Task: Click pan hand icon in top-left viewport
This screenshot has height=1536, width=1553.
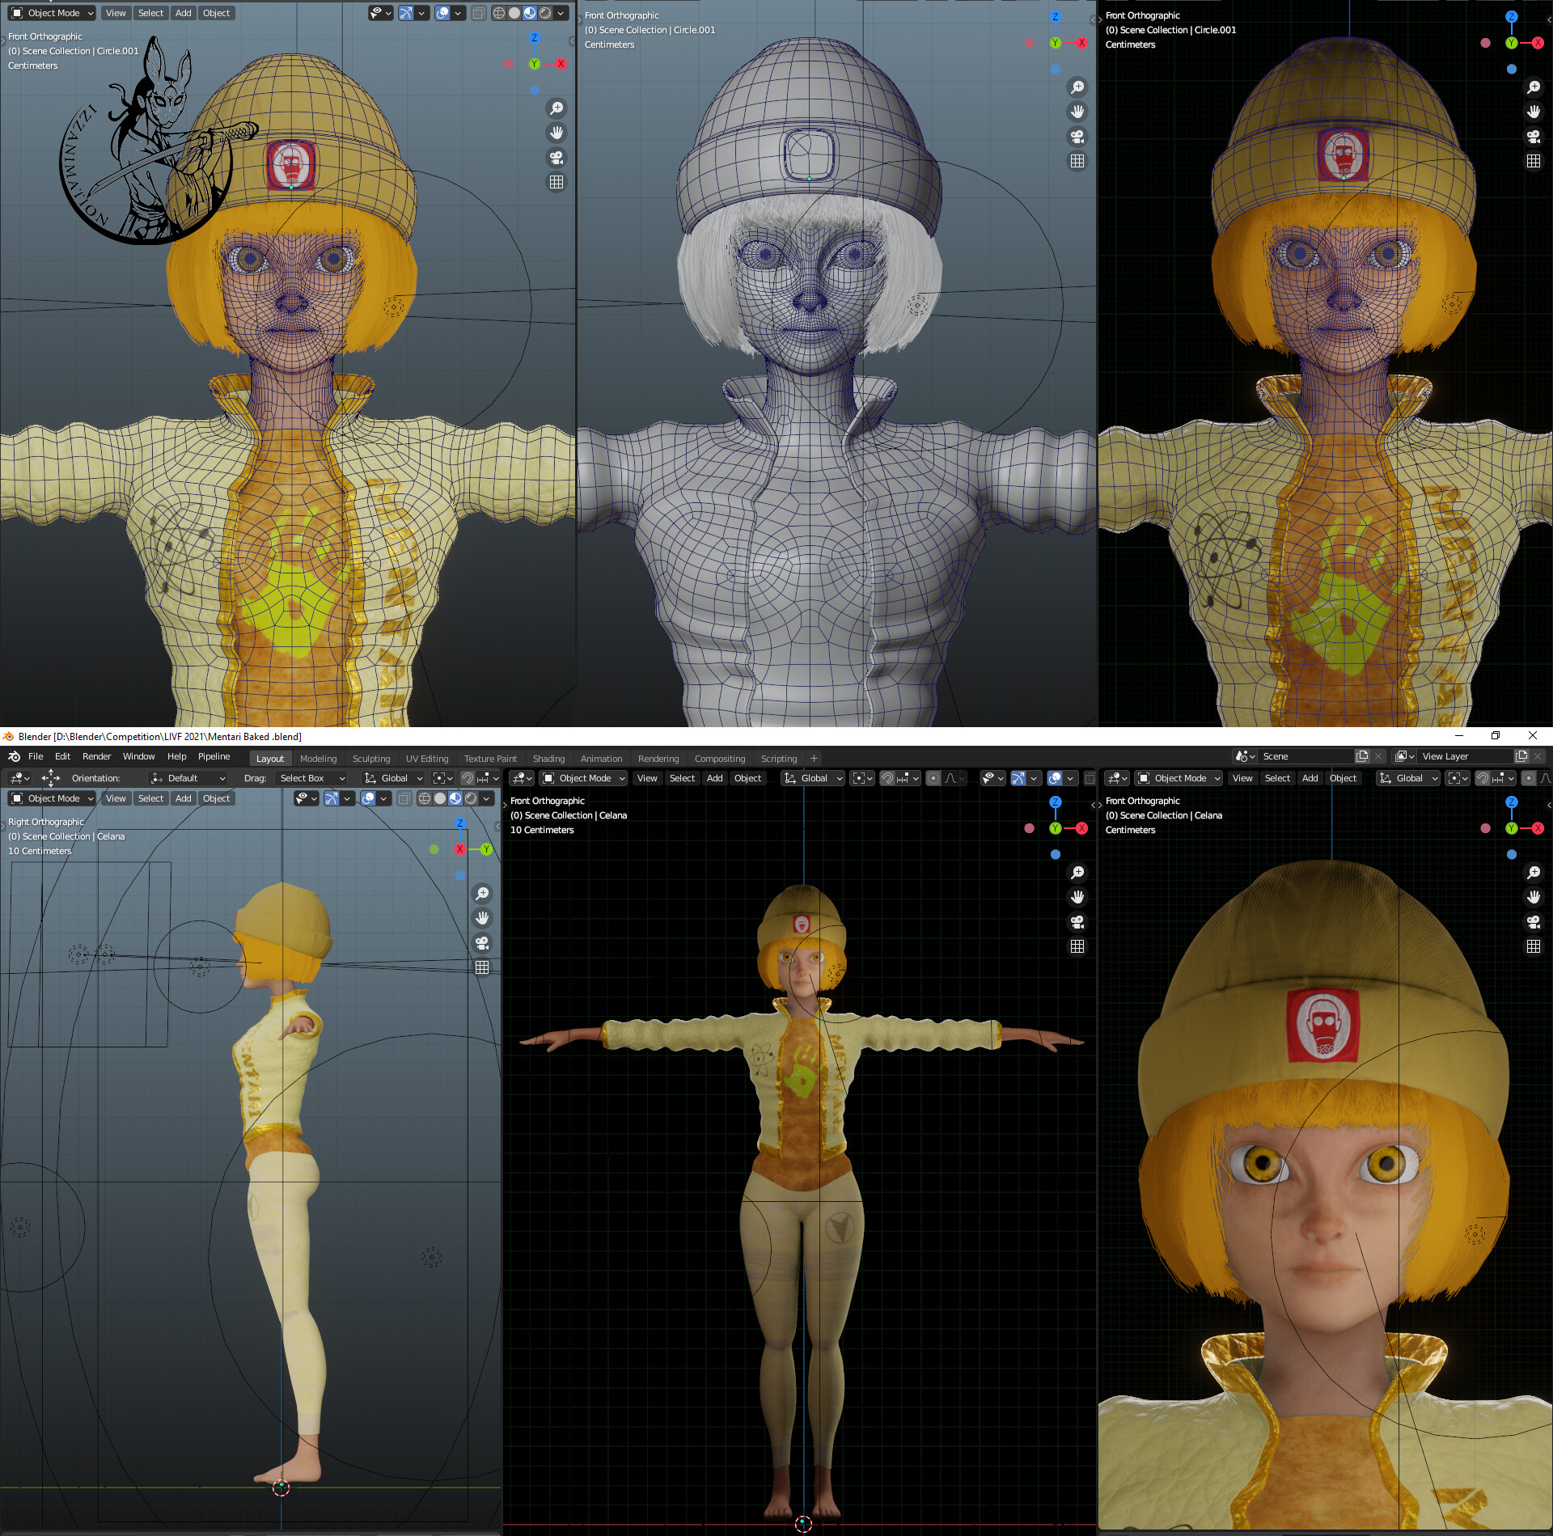Action: point(556,133)
